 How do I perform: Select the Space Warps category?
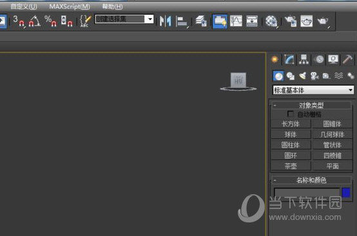click(x=338, y=76)
